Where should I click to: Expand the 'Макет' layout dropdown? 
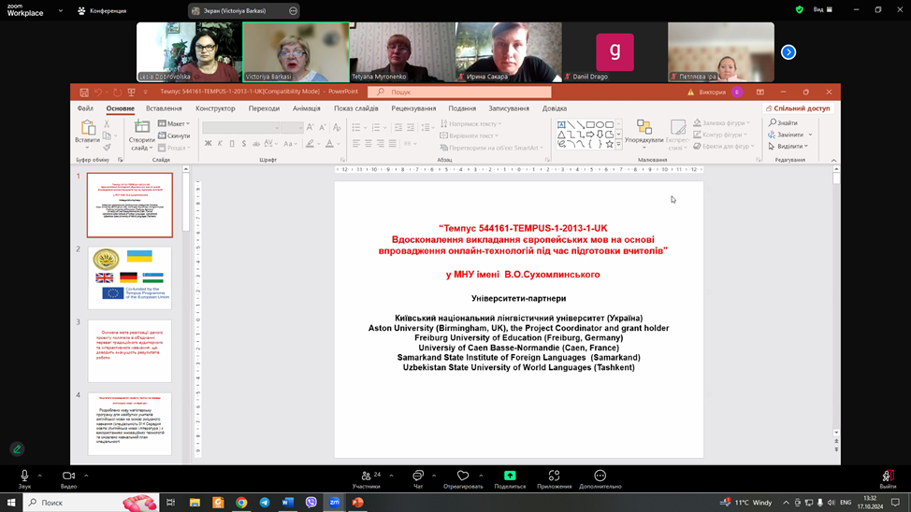(174, 123)
